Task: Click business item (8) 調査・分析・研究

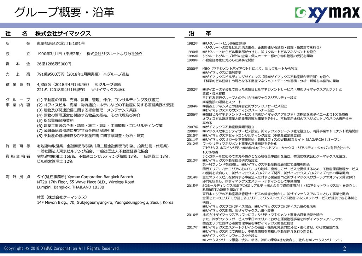Action: 90,136
